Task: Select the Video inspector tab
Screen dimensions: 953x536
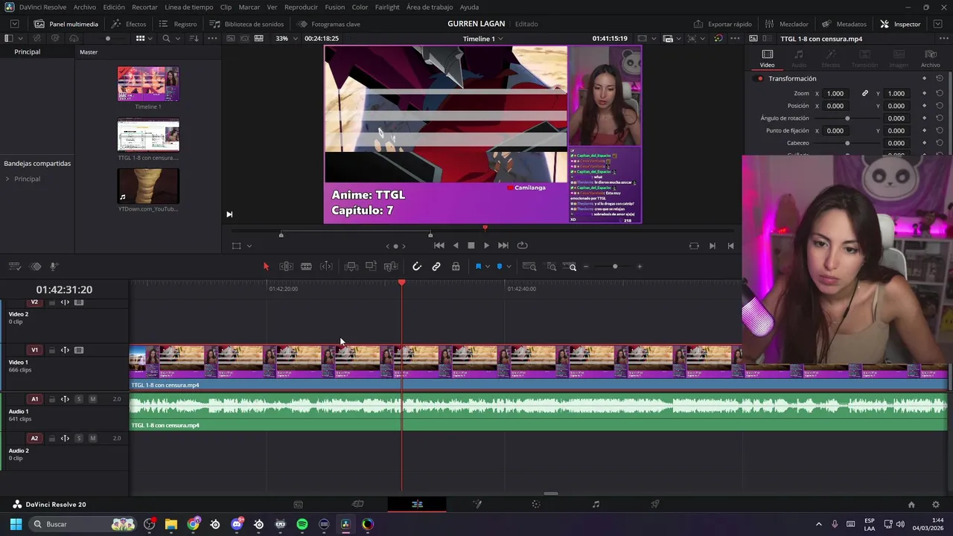Action: coord(767,59)
